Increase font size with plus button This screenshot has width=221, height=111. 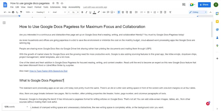(x=78, y=12)
